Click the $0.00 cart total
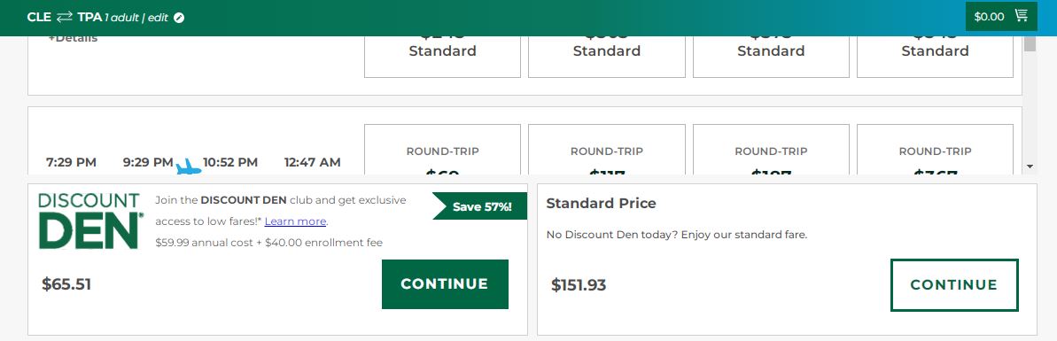The width and height of the screenshot is (1057, 341). [x=989, y=17]
